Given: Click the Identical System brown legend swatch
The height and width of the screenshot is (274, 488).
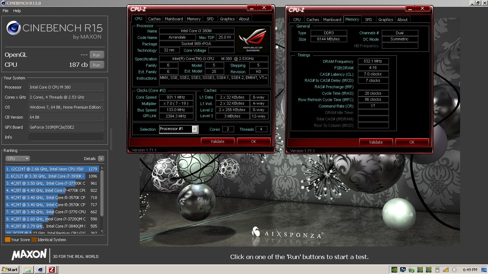Looking at the screenshot, I should click(34, 240).
